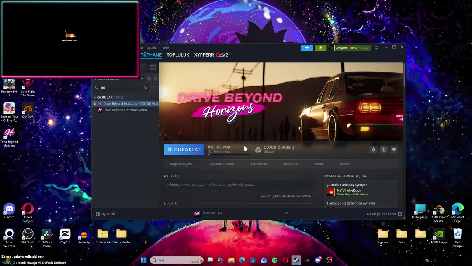Image resolution: width=472 pixels, height=266 pixels.
Task: Click the game page vertical scrollbar
Action: pos(404,74)
